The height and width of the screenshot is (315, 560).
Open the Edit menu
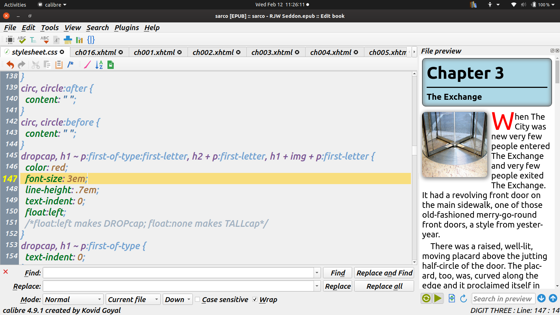(28, 28)
